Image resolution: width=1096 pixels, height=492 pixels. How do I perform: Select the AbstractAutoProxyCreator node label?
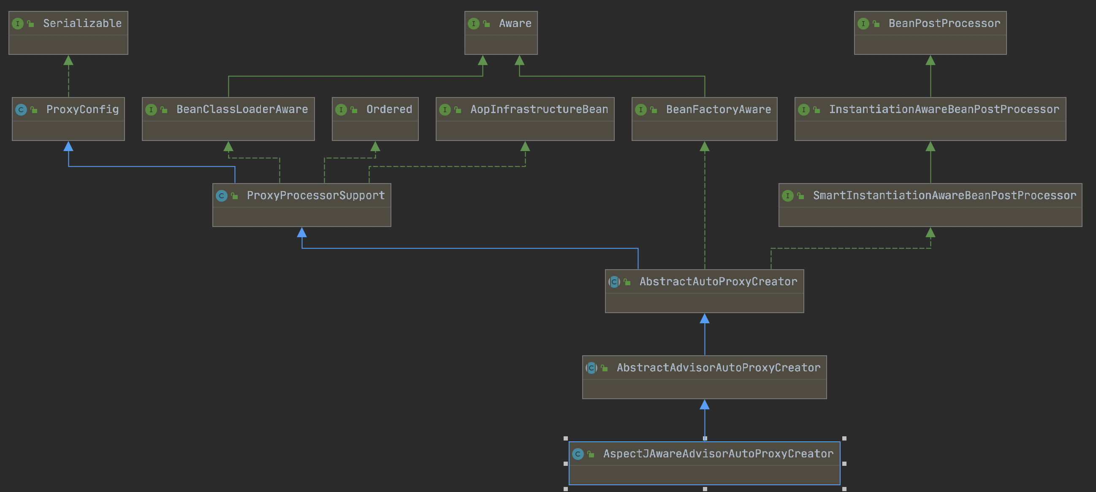(x=719, y=281)
